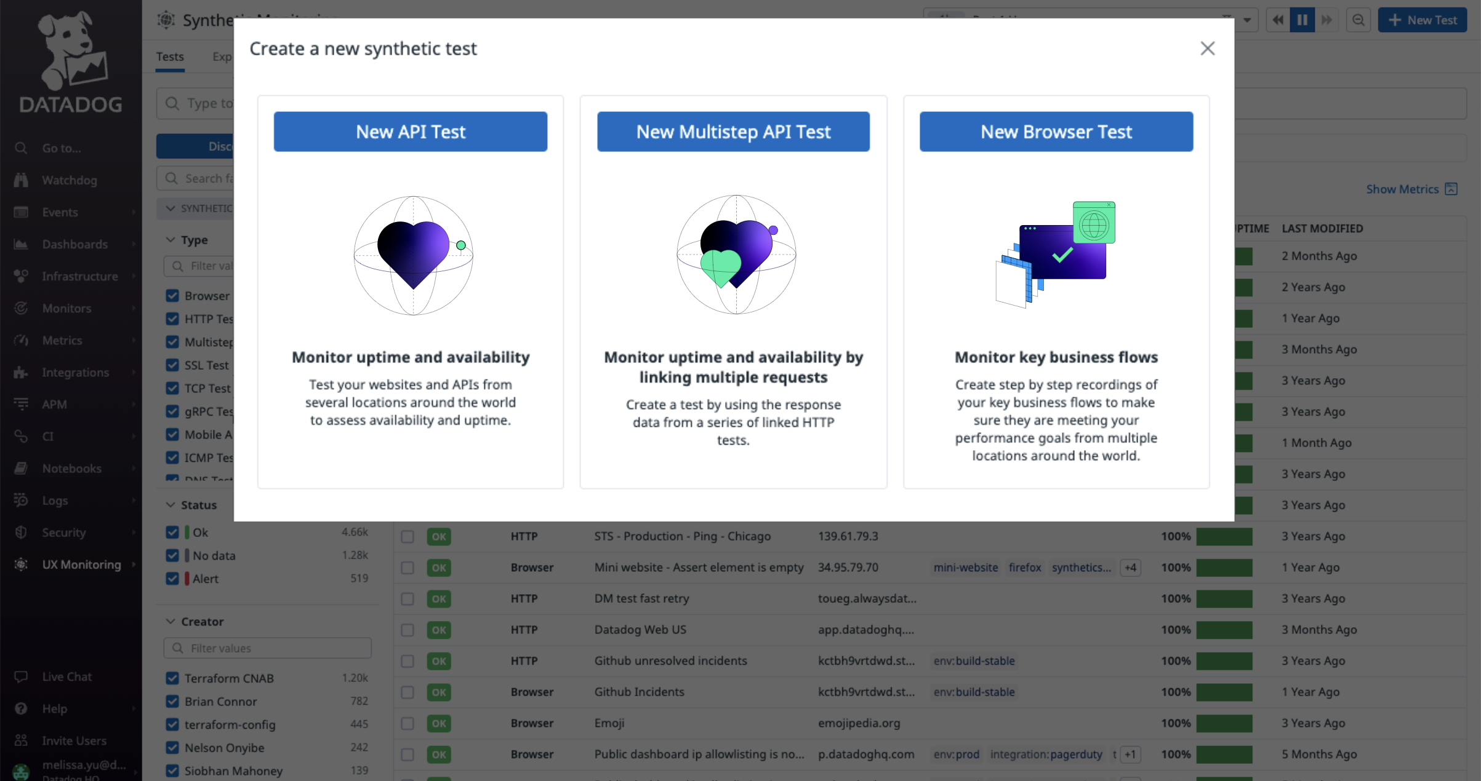Collapse the Type filter section
This screenshot has height=781, width=1481.
(171, 240)
